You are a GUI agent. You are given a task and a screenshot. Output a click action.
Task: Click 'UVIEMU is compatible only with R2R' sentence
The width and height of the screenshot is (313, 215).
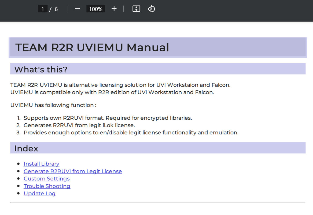[112, 92]
